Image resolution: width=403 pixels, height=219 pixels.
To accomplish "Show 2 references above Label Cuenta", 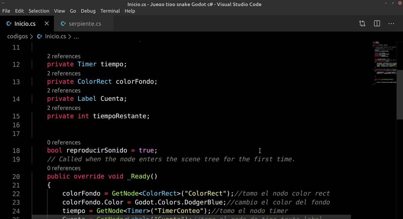I will point(64,90).
